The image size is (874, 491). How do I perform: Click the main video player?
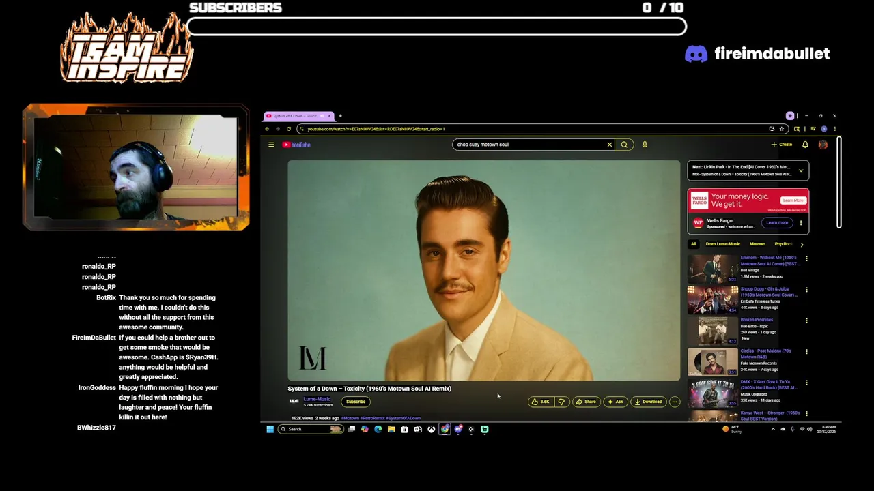[x=484, y=270]
